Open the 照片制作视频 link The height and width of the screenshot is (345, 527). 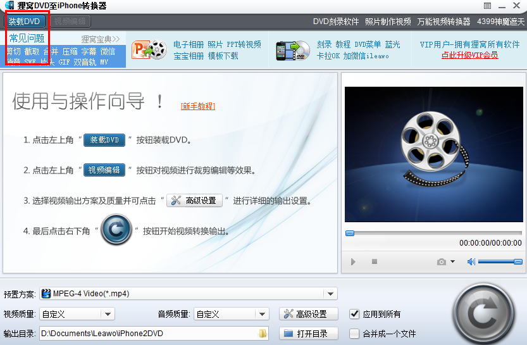(388, 22)
